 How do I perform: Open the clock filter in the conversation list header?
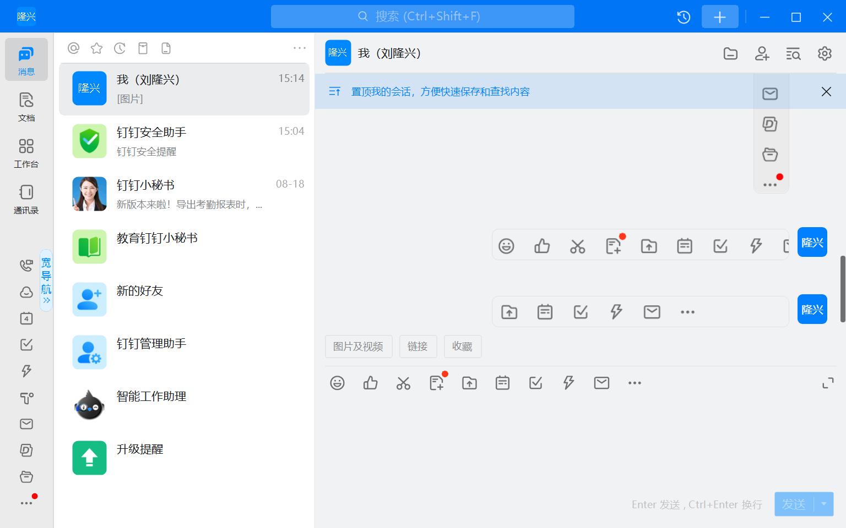tap(120, 48)
